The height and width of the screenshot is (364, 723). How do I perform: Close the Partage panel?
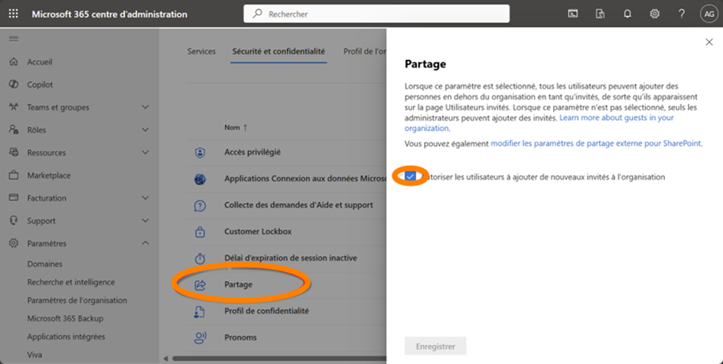coord(708,43)
